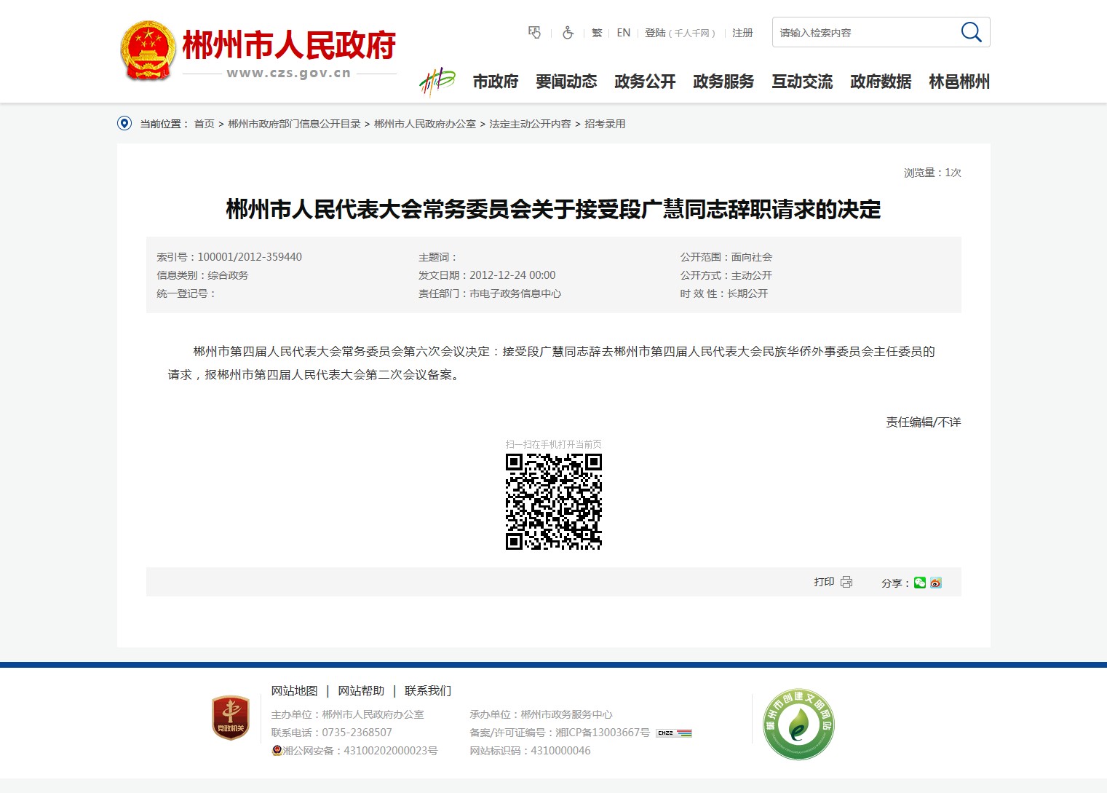This screenshot has height=793, width=1107.
Task: Click the hand-pointer icon in top bar
Action: 534,33
